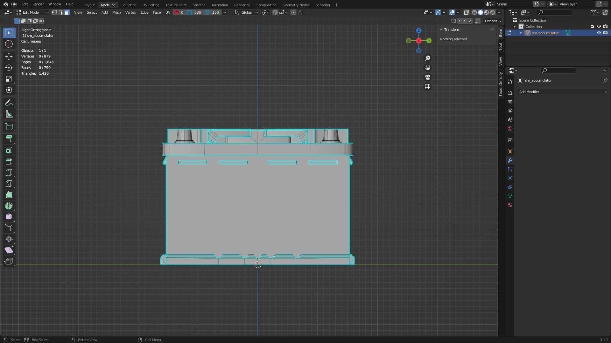Select the Loop Cut tool

coord(9,172)
